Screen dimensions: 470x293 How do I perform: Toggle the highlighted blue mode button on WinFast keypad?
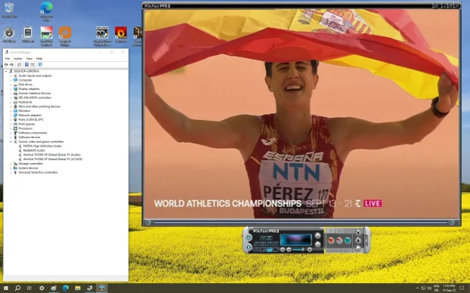click(x=269, y=249)
